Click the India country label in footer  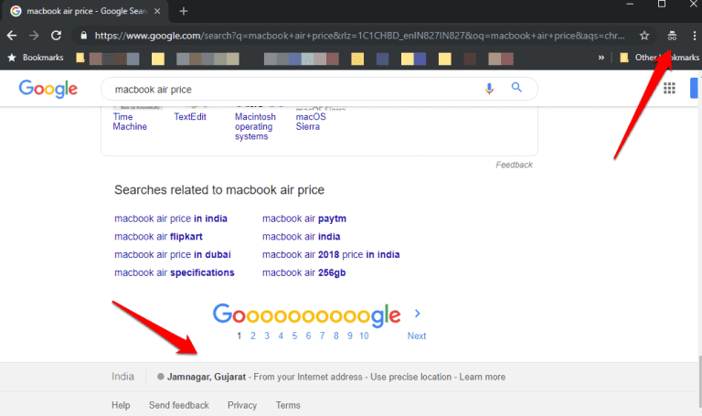(x=122, y=377)
